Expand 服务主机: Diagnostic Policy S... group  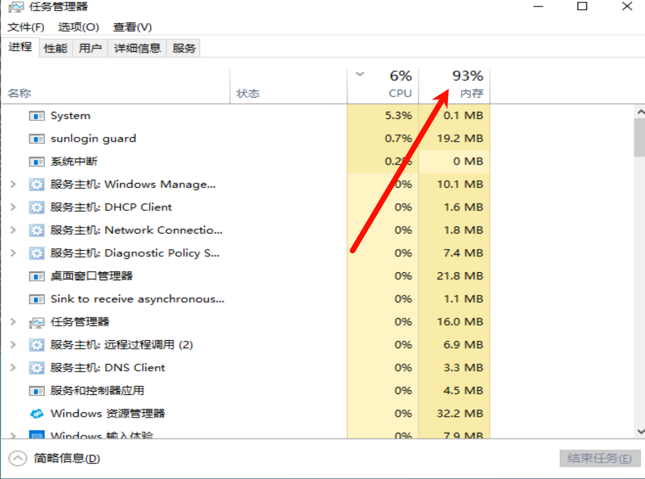coord(13,253)
